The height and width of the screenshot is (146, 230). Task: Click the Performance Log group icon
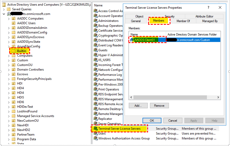pos(96,74)
